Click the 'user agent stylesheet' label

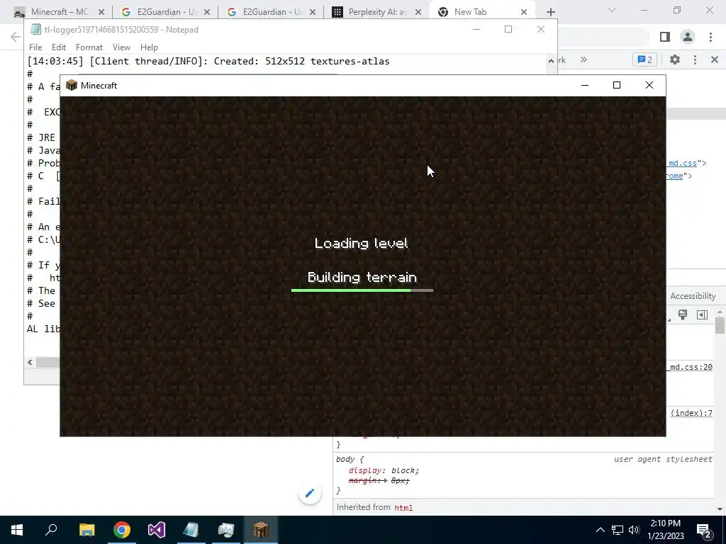663,459
